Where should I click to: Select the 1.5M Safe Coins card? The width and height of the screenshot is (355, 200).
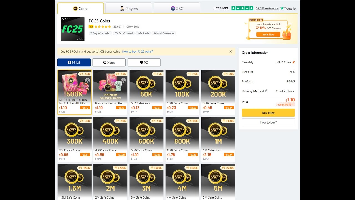(74, 182)
